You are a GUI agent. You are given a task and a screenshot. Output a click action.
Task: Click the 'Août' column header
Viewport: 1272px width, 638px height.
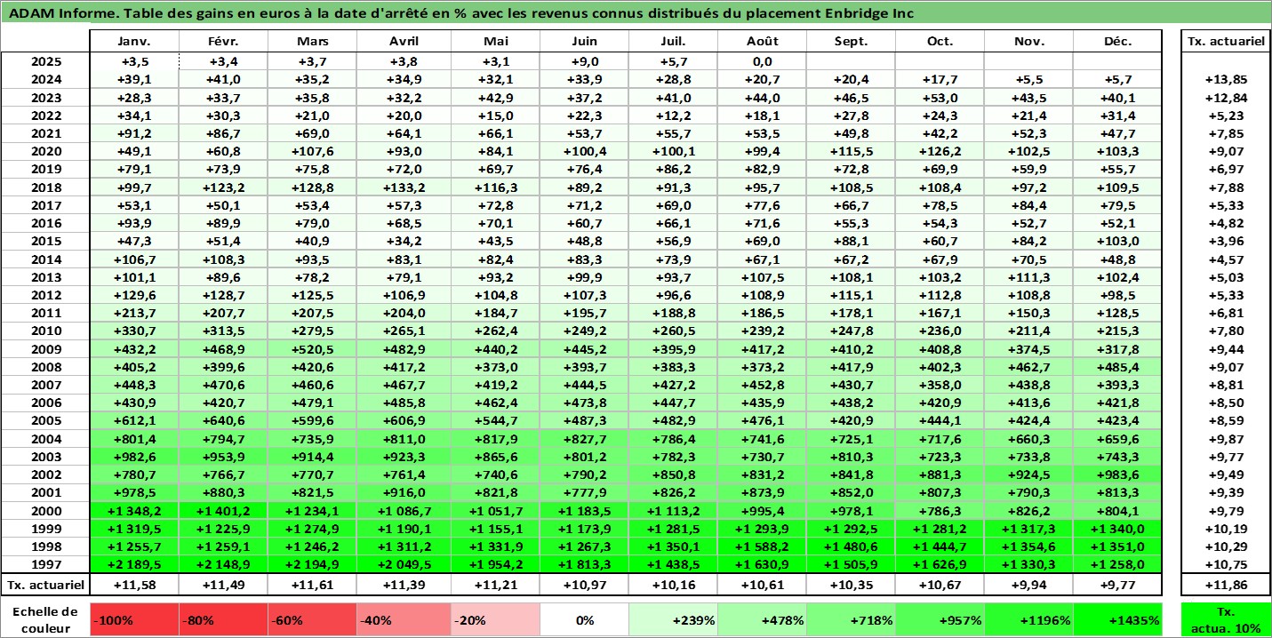[762, 42]
